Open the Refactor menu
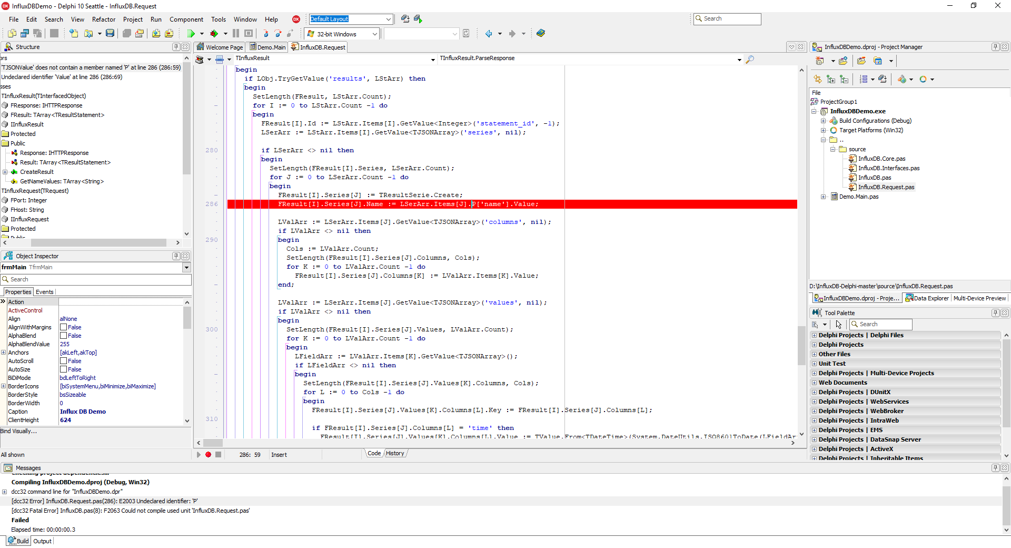Image resolution: width=1011 pixels, height=548 pixels. [x=103, y=19]
